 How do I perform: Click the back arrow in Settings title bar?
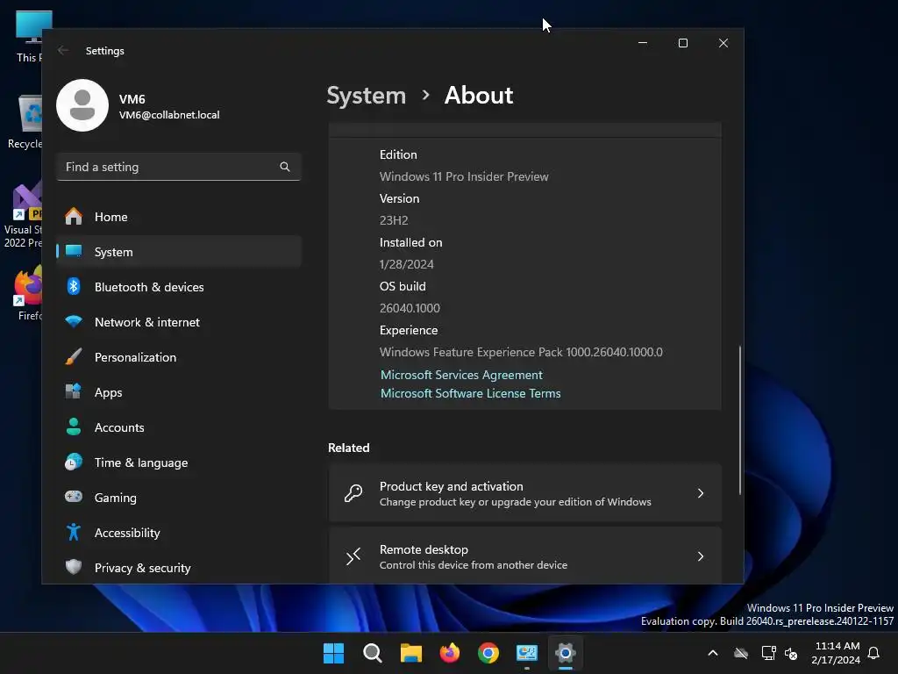pyautogui.click(x=63, y=50)
